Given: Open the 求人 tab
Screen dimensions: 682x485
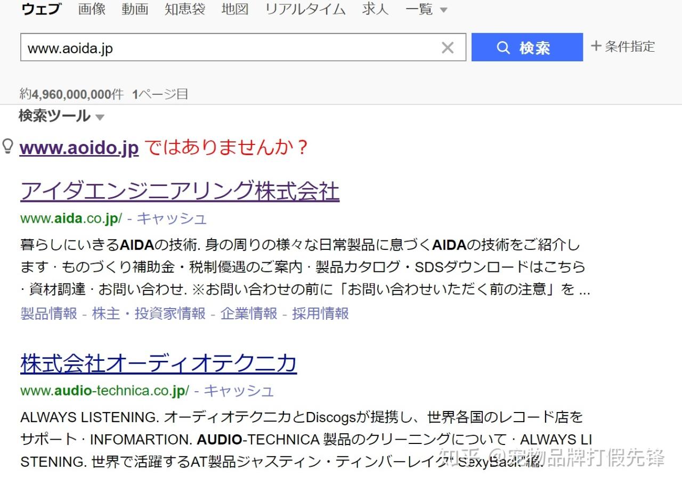Looking at the screenshot, I should [375, 9].
